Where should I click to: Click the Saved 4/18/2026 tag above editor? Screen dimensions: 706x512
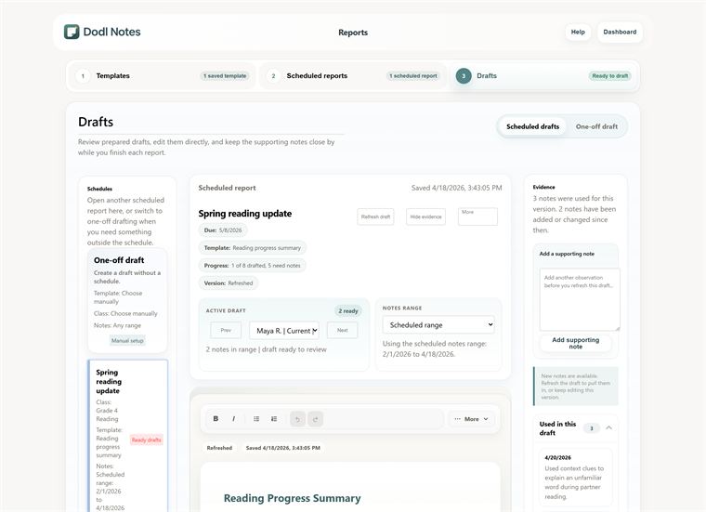[282, 448]
